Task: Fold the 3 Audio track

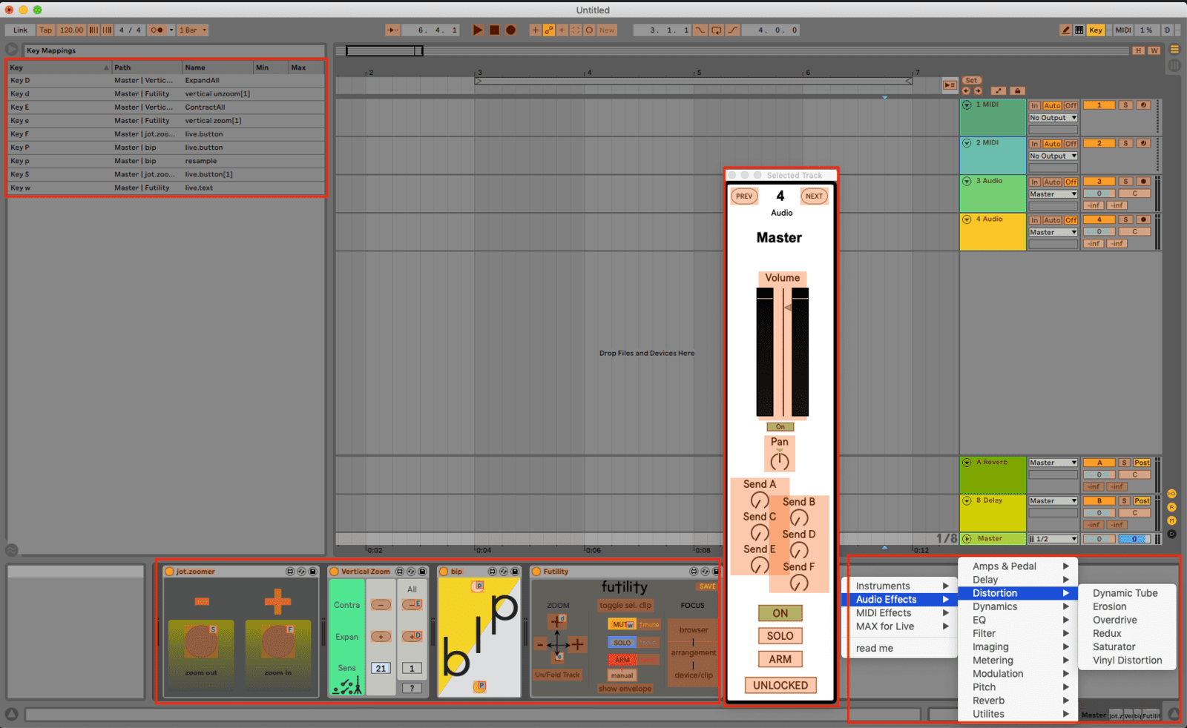Action: 967,182
